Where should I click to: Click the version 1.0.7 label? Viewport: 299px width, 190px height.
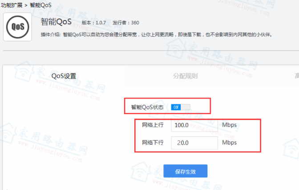pyautogui.click(x=94, y=23)
